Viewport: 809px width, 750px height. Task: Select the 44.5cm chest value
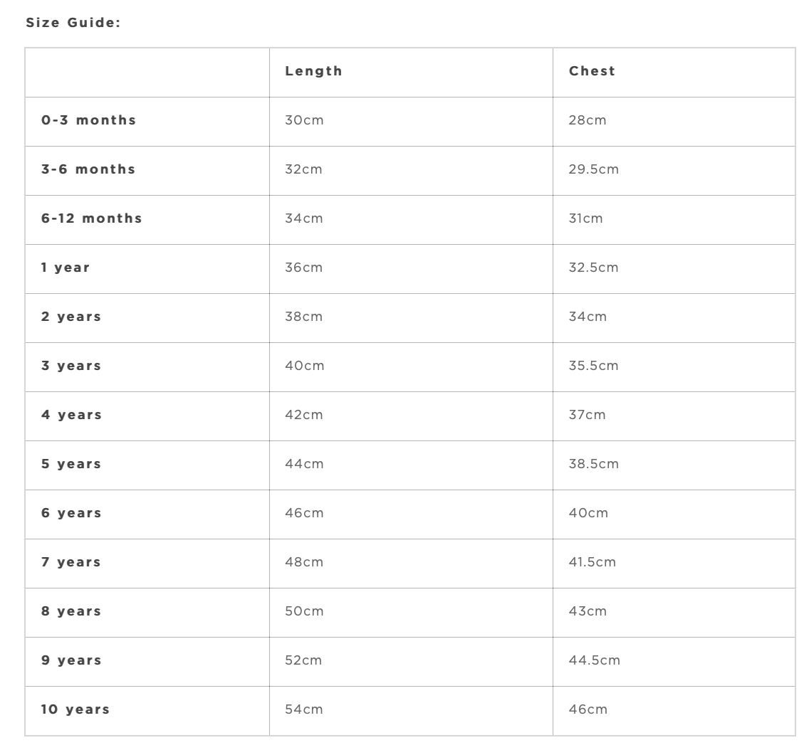point(594,660)
